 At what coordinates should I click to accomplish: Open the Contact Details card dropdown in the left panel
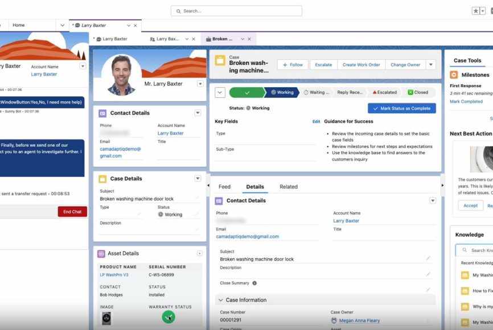198,113
